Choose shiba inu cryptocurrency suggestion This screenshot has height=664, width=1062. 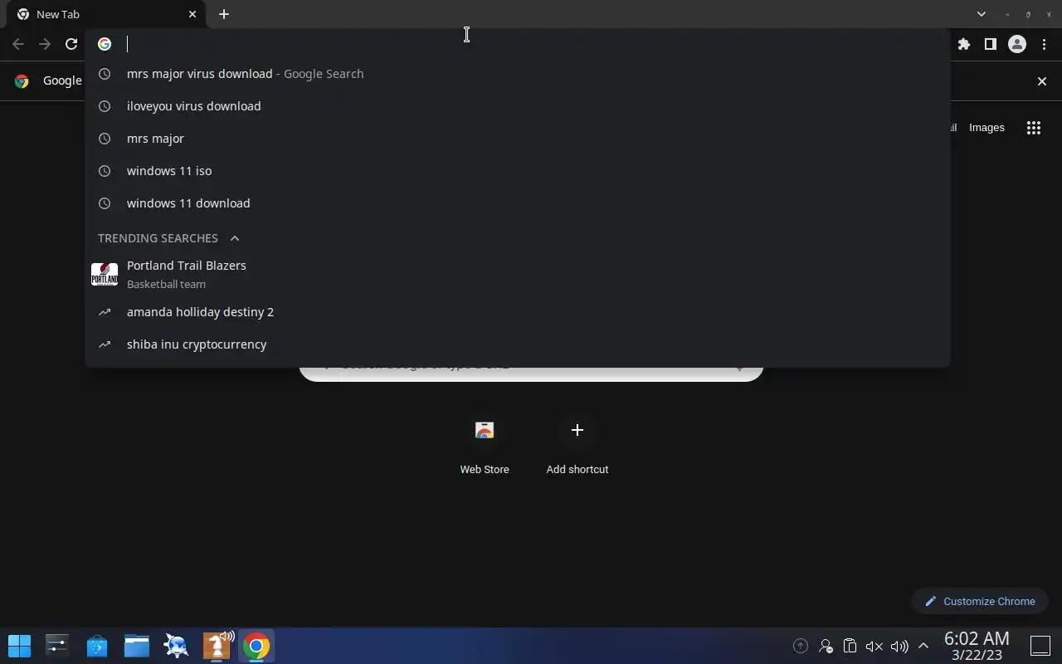pyautogui.click(x=518, y=344)
